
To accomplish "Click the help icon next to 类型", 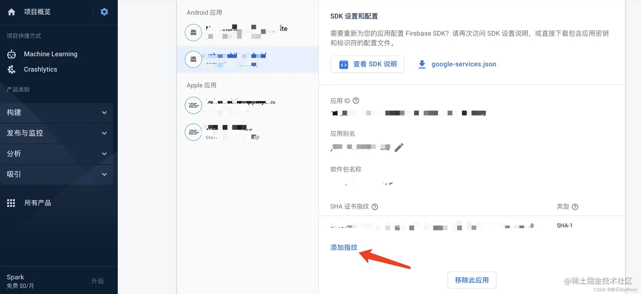I will 575,207.
